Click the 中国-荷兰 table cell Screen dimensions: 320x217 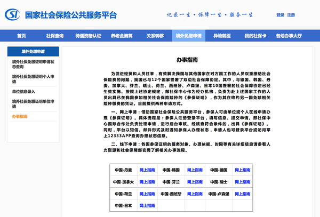pyautogui.click(x=124, y=194)
